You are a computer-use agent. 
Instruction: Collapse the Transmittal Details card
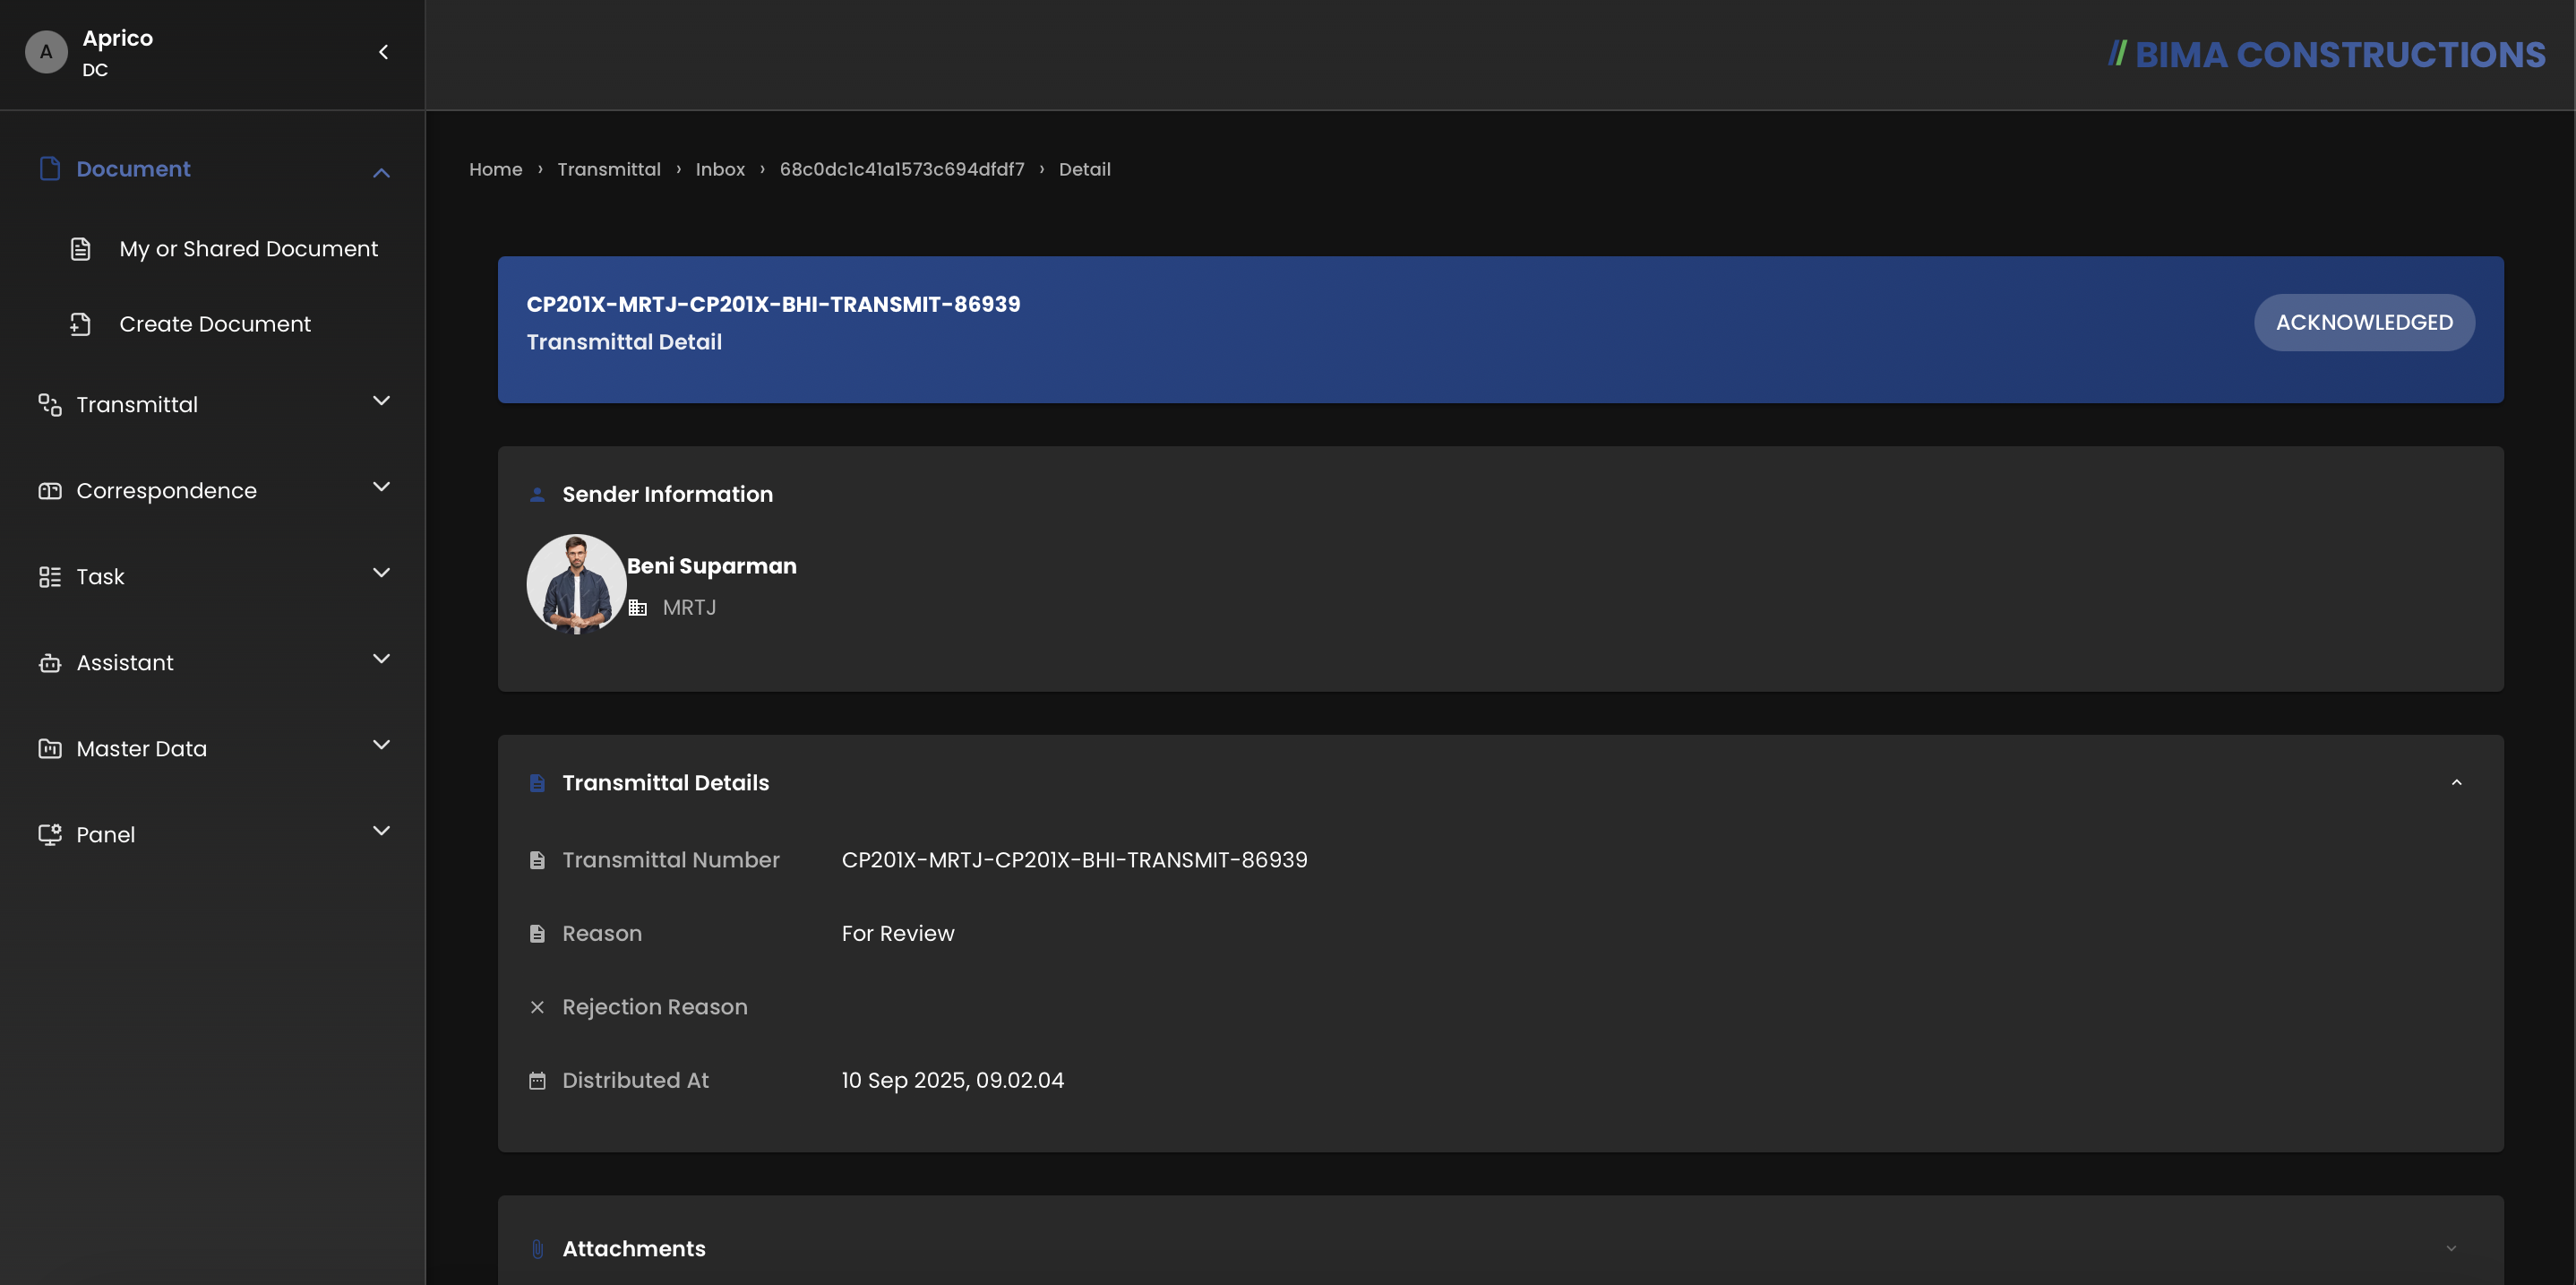click(x=2456, y=782)
